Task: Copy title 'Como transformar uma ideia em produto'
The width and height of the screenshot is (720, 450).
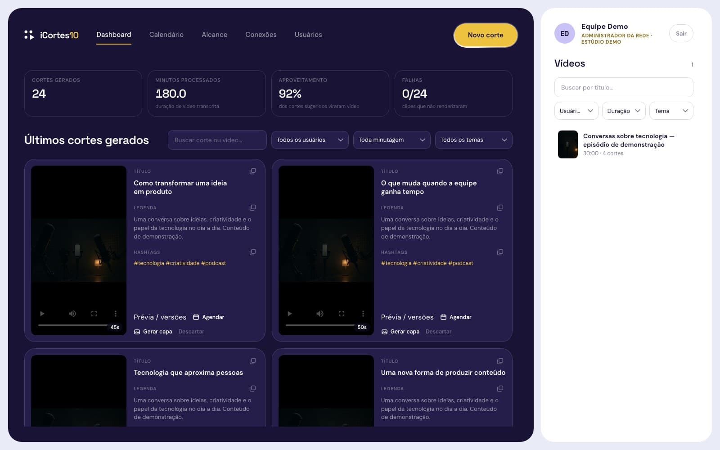Action: [253, 171]
